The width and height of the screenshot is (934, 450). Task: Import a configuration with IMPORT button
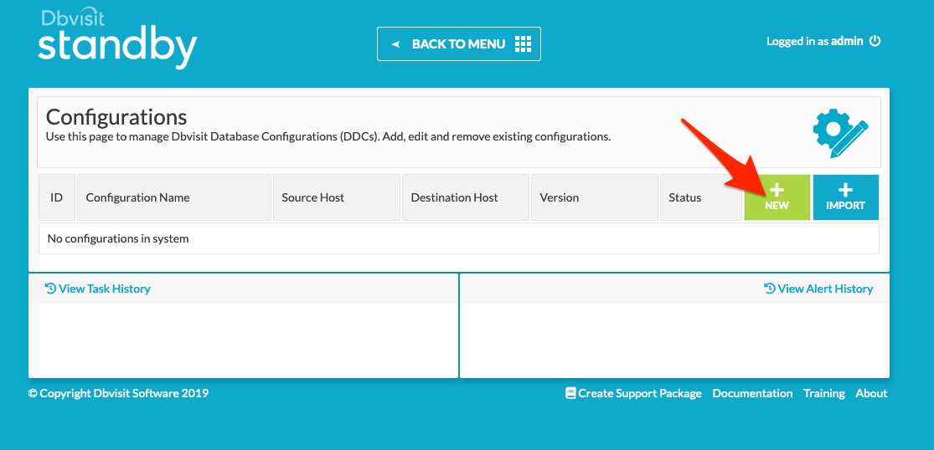(x=845, y=197)
